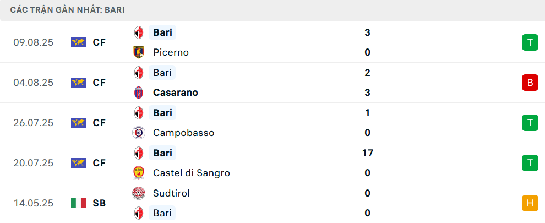This screenshot has height=223, width=545.
Task: Click CF label in 20.07.25 row
Action: pos(99,163)
